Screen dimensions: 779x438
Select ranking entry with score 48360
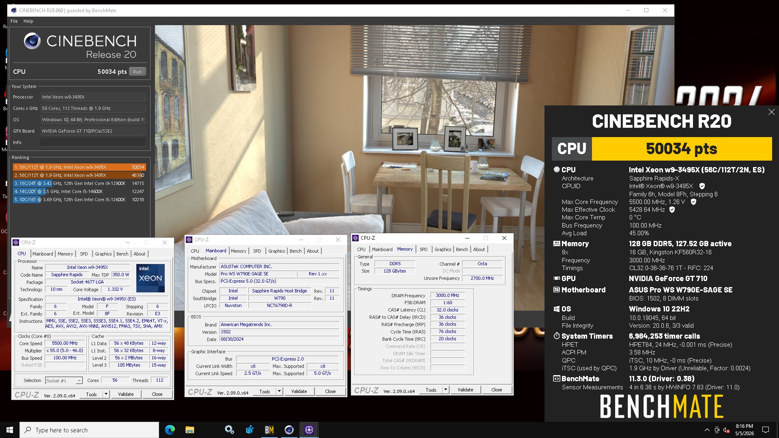tap(79, 175)
